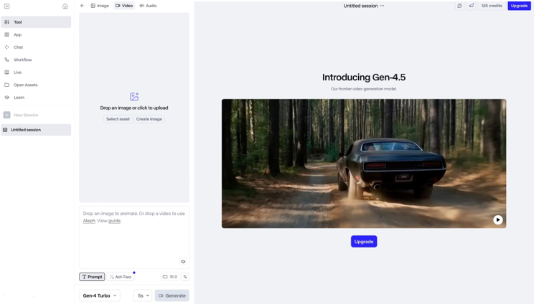This screenshot has width=534, height=304.
Task: Click the prompt helper icon in text box
Action: tap(183, 262)
